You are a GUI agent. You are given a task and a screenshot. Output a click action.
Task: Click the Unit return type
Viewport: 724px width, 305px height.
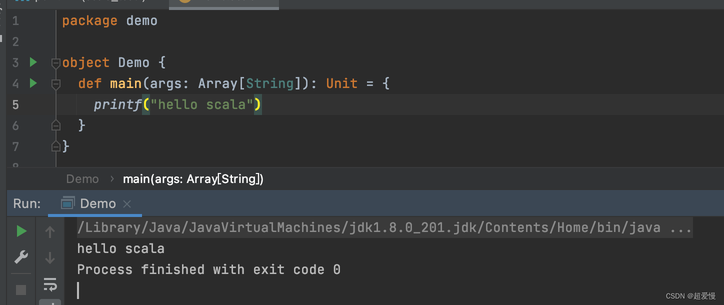coord(341,83)
